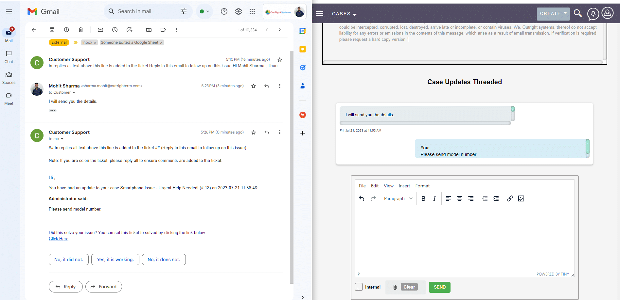Viewport: 620px width, 300px height.
Task: Star Mohit Sharma's email
Action: tap(254, 86)
